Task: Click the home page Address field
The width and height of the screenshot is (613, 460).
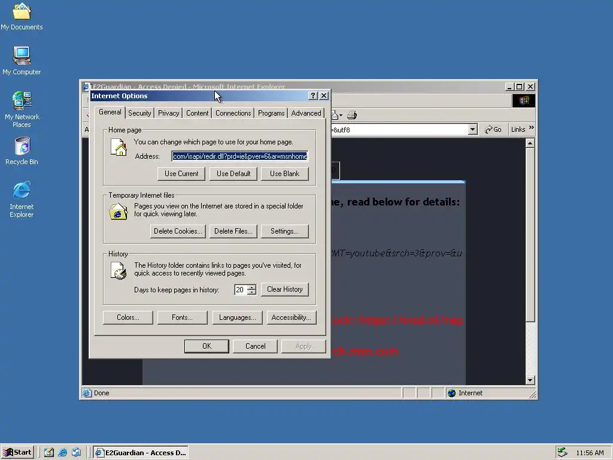Action: tap(239, 156)
